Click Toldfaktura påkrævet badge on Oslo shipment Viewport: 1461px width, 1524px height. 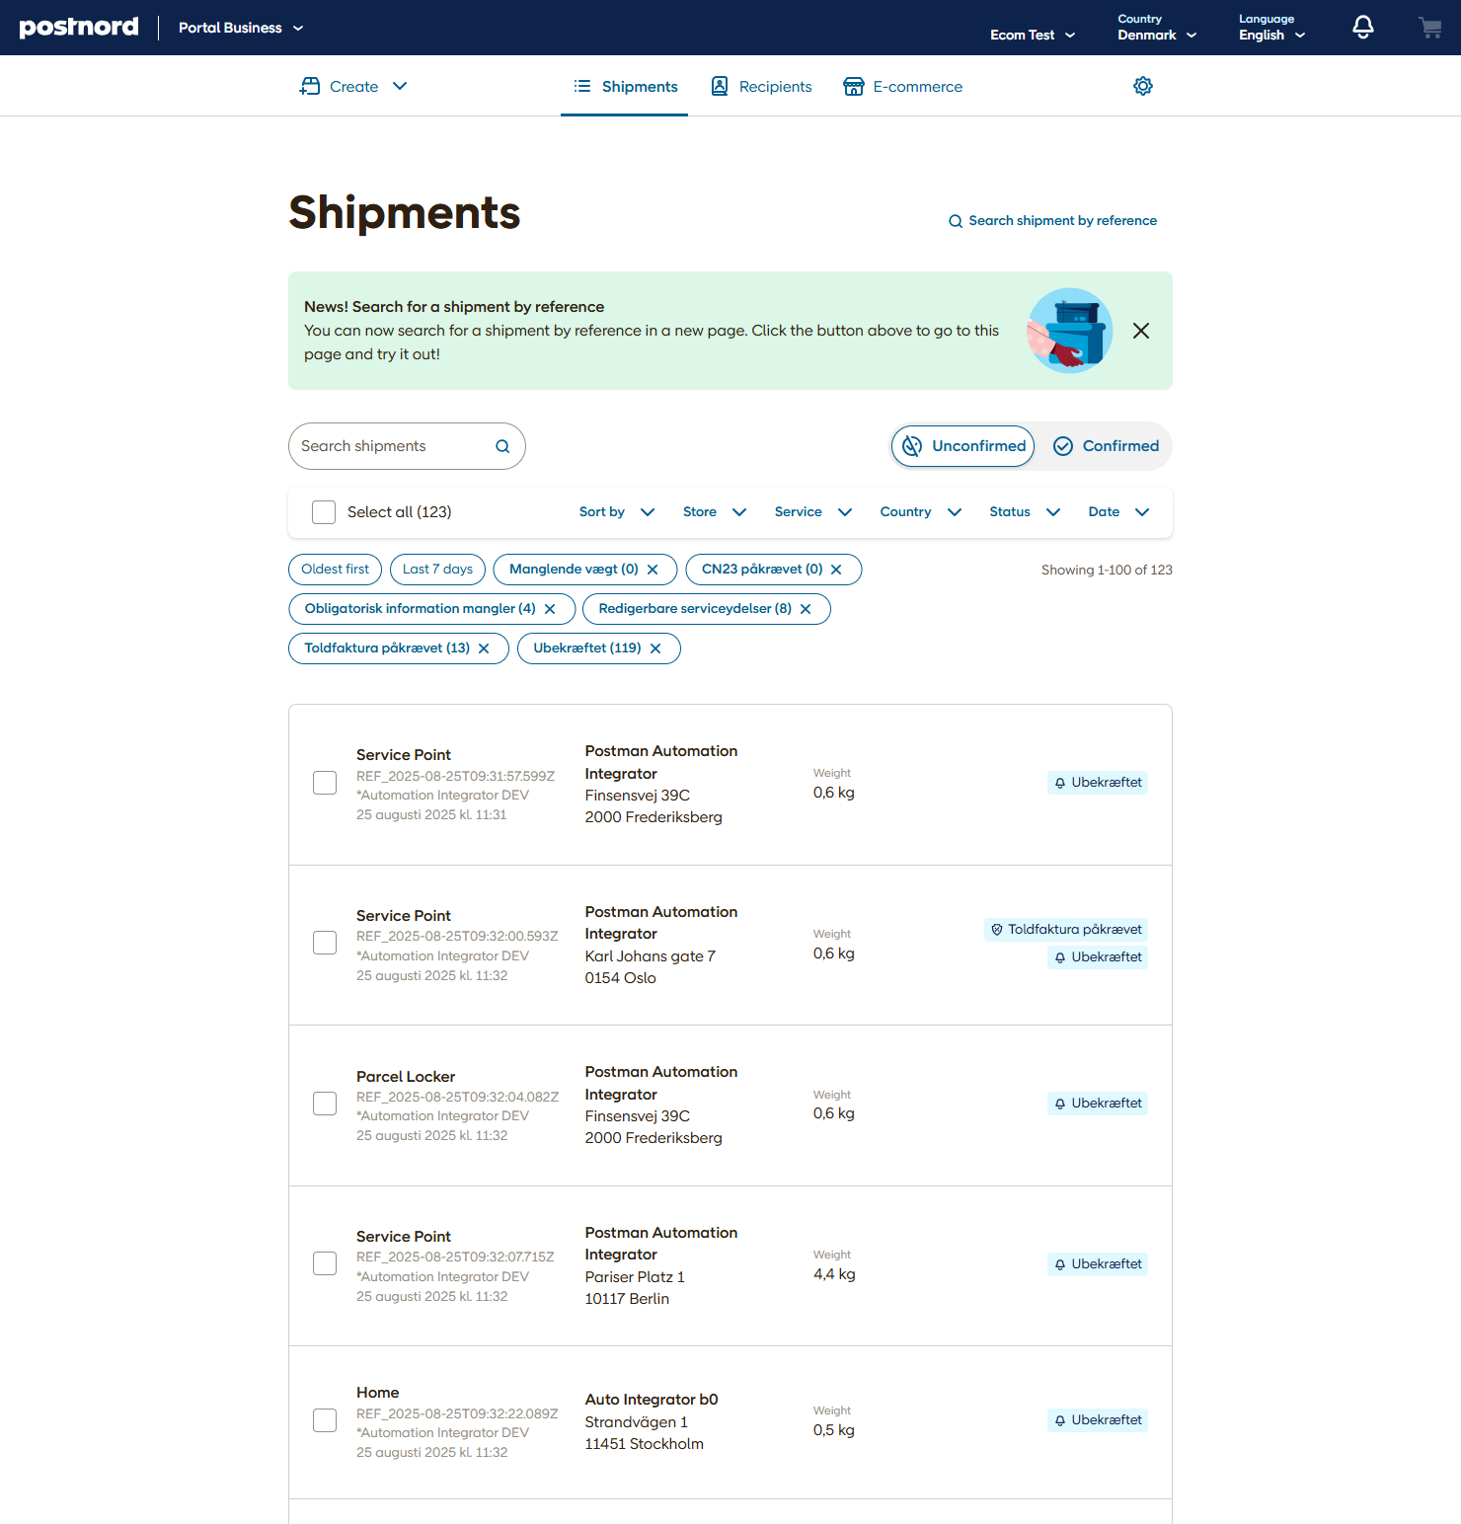click(x=1066, y=930)
